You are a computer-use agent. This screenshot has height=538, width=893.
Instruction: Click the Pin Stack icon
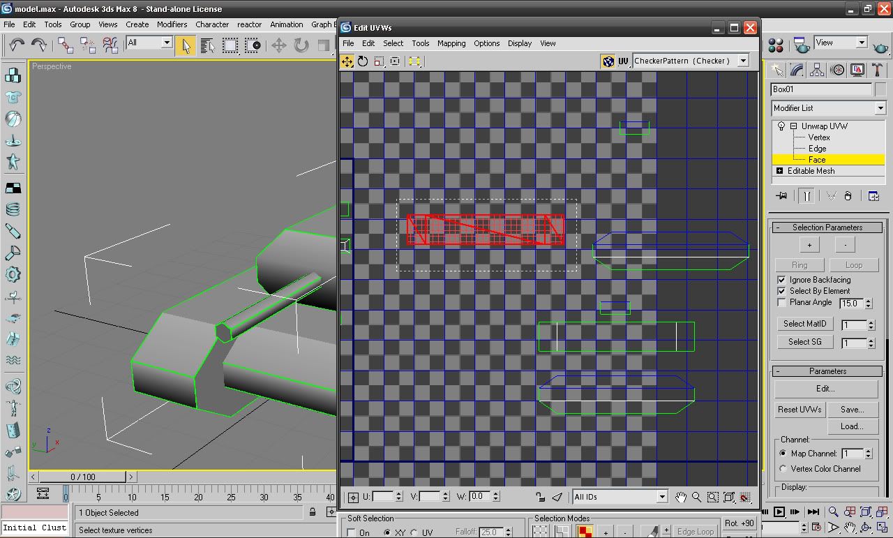coord(781,196)
